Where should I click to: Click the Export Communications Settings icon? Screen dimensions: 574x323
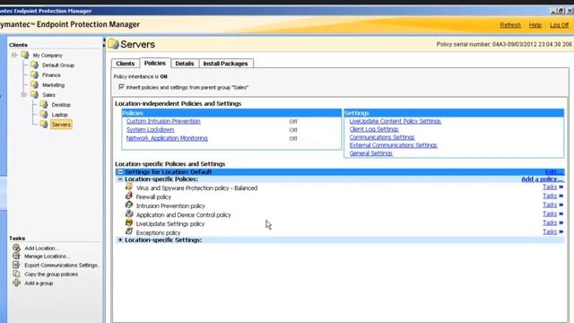(16, 265)
